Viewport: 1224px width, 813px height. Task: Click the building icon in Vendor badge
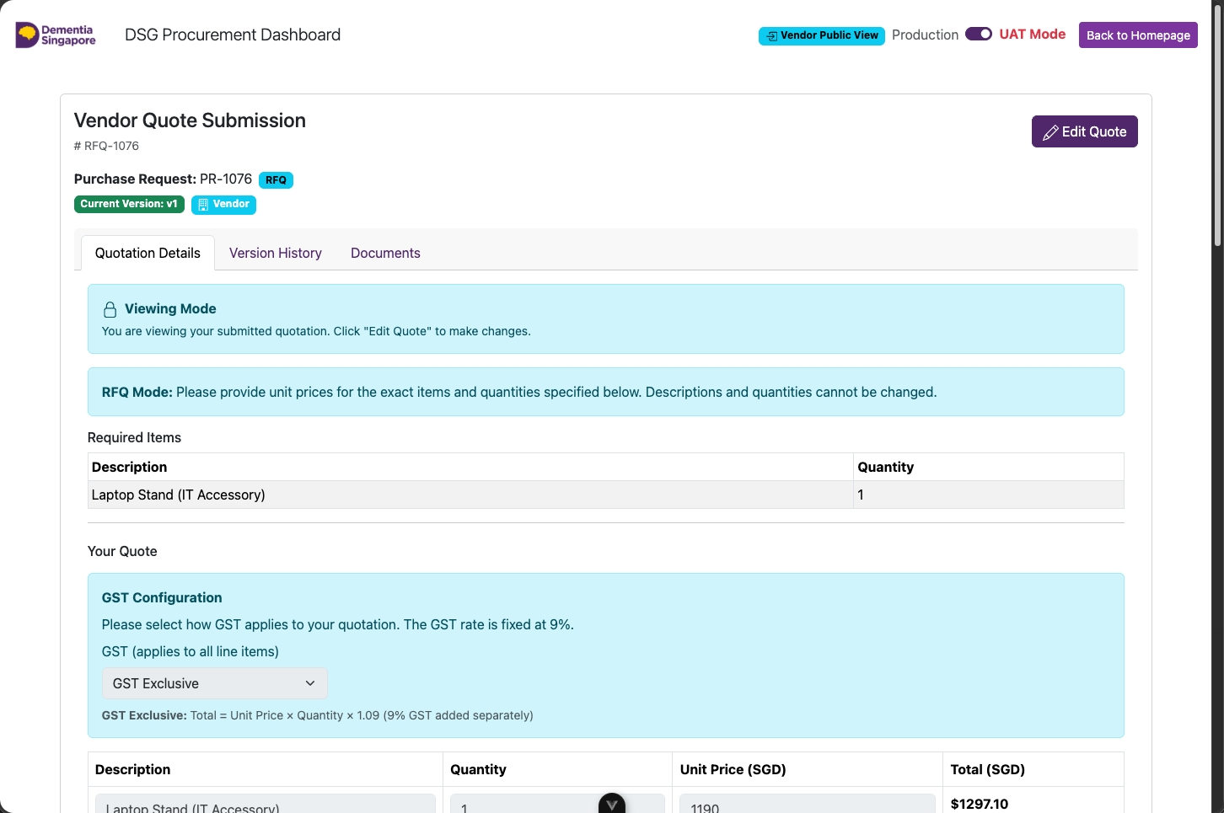click(x=203, y=205)
